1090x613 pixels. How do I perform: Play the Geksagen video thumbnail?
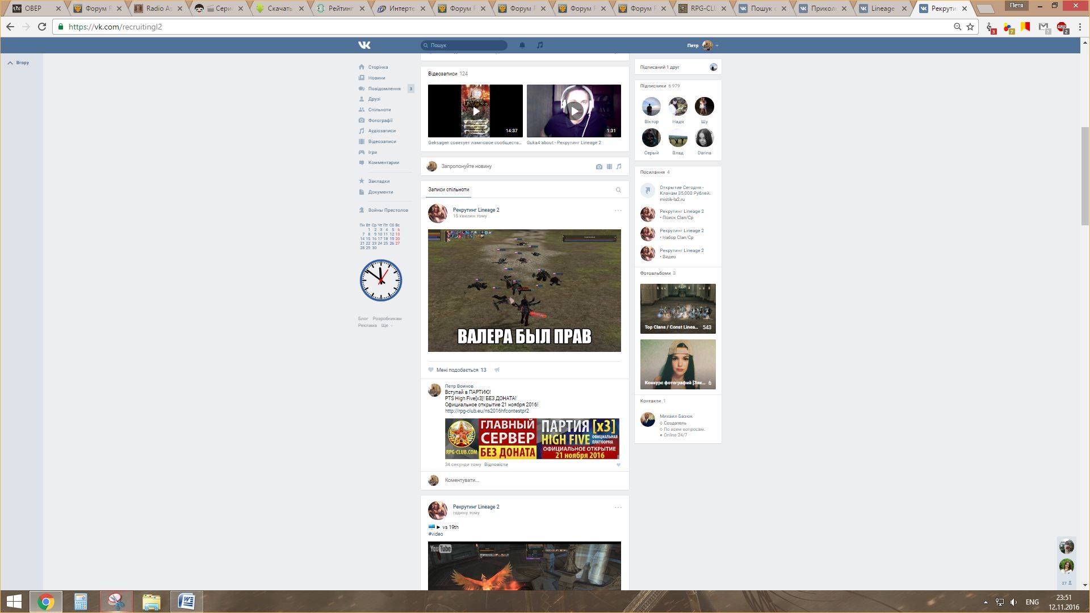(475, 111)
